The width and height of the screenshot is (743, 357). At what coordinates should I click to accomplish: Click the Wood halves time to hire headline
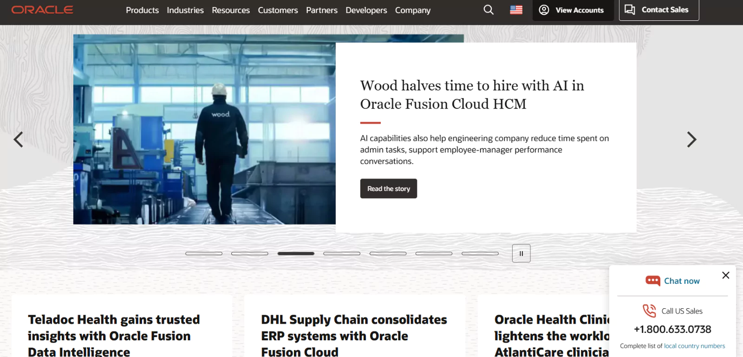coord(472,95)
